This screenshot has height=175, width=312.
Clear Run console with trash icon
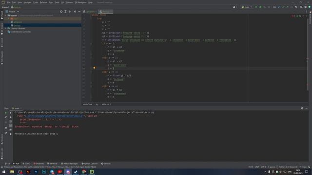[x=11, y=134]
